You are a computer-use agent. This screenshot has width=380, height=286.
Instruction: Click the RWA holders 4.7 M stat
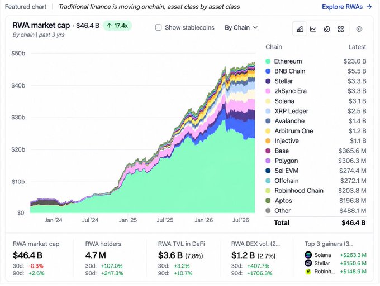pyautogui.click(x=96, y=255)
